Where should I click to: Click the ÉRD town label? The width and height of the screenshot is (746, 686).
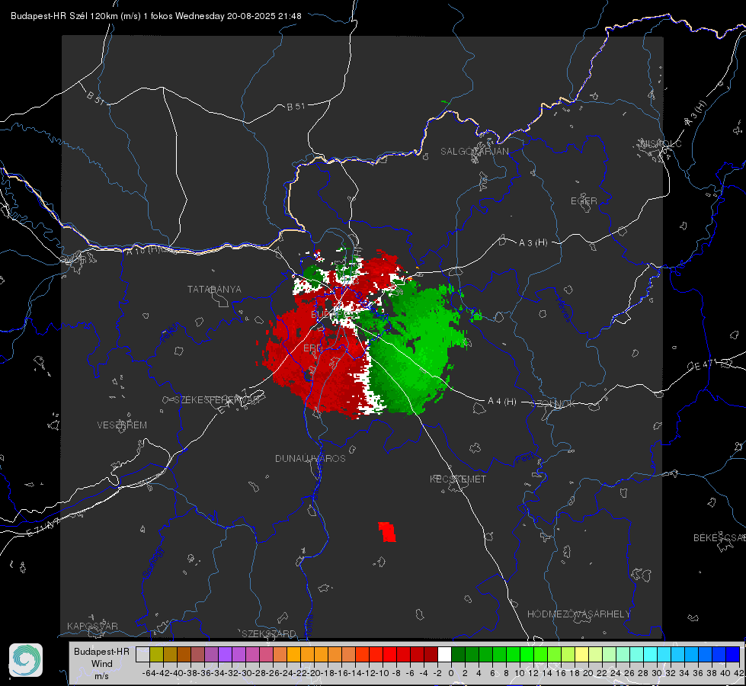point(312,348)
